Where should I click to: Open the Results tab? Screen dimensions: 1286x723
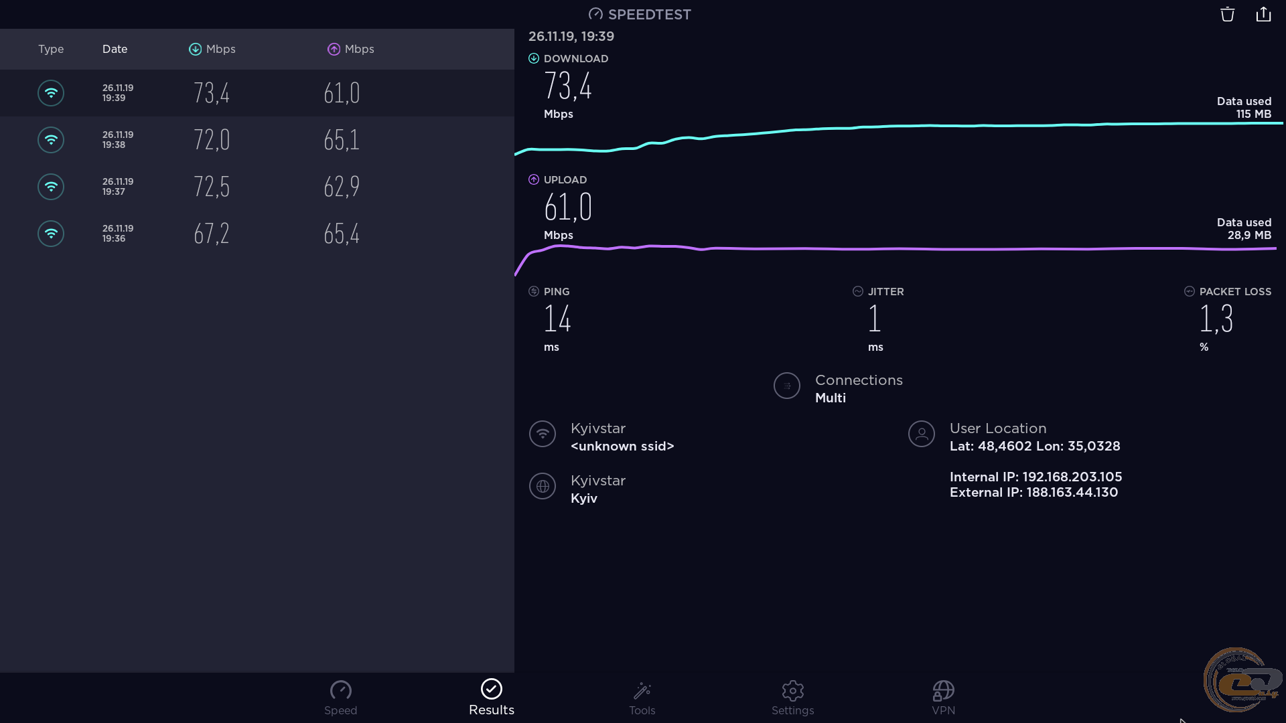click(491, 698)
